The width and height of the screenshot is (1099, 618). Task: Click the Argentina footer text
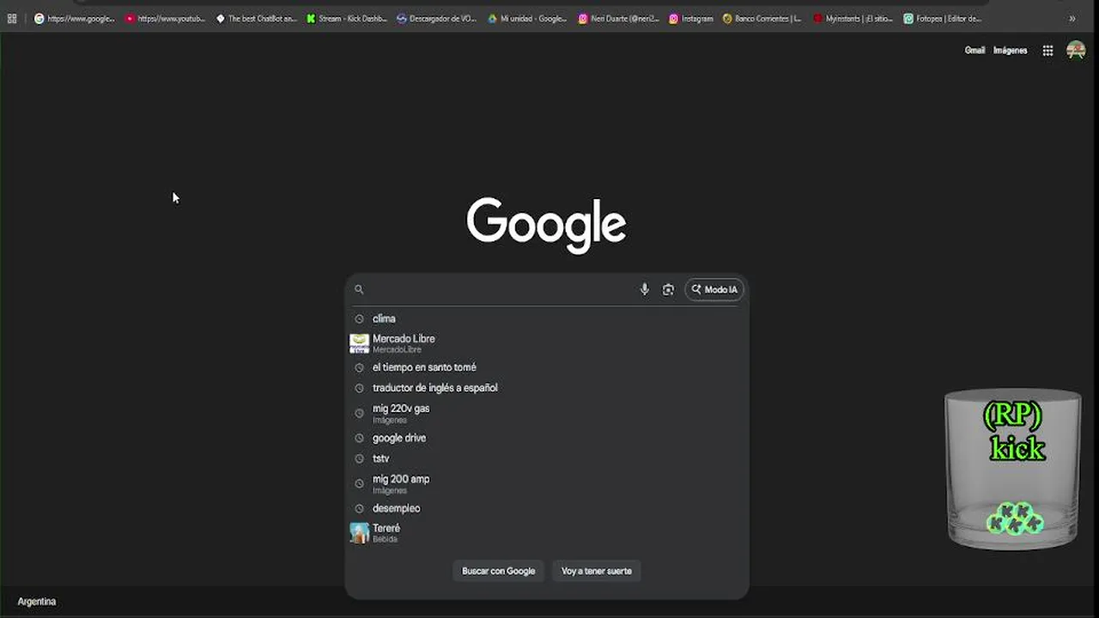[37, 602]
